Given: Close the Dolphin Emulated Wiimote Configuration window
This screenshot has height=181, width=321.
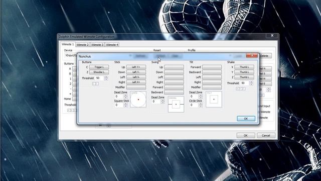Looking at the screenshot, I should (272, 36).
